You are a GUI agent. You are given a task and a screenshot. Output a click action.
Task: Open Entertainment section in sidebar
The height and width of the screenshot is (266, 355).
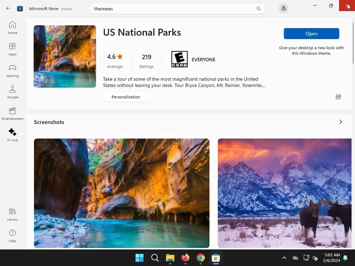(12, 114)
